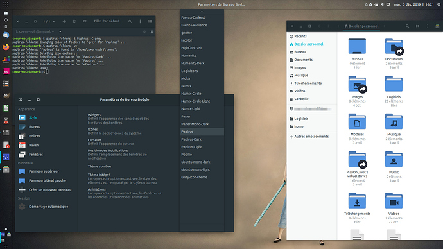Image resolution: width=443 pixels, height=249 pixels.
Task: Open the Style section in Budgie settings
Action: (47, 117)
